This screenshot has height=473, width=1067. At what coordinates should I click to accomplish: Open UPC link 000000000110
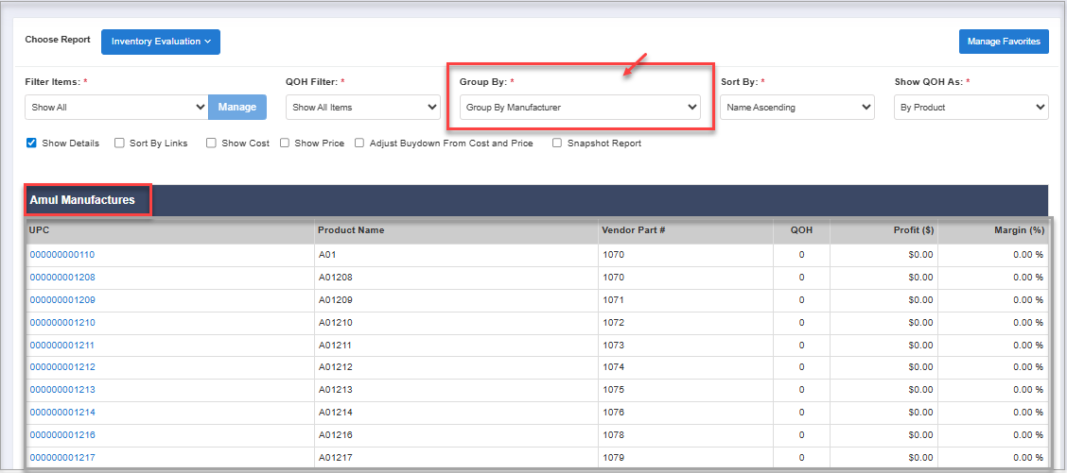pyautogui.click(x=62, y=255)
